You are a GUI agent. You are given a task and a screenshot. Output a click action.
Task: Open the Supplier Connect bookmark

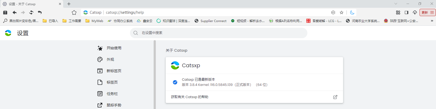[x=211, y=21]
